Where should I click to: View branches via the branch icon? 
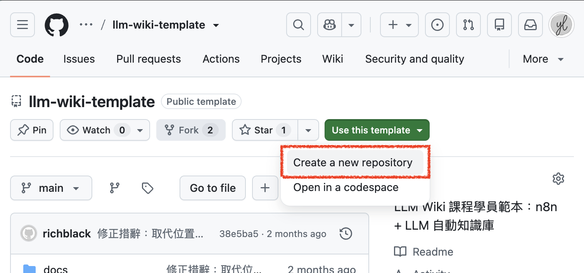[115, 188]
